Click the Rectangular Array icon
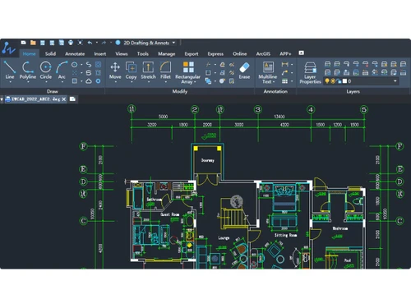 188,67
